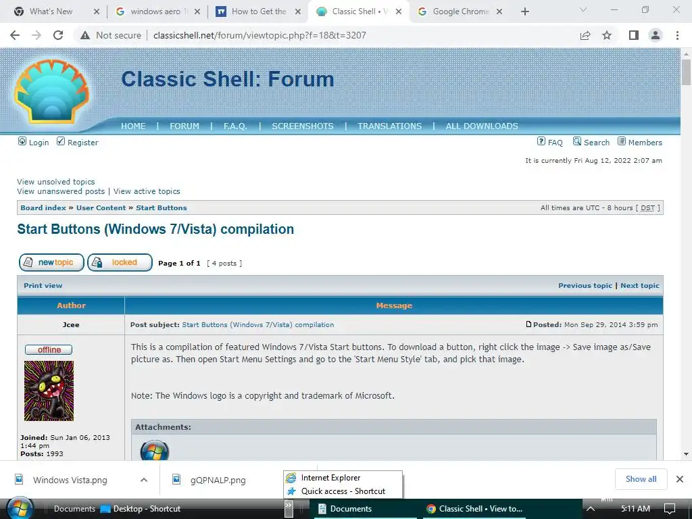Image resolution: width=692 pixels, height=519 pixels.
Task: Click View active topics
Action: pos(147,191)
